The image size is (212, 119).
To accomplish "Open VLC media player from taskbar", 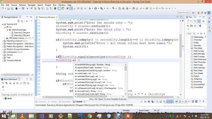I will 22,116.
